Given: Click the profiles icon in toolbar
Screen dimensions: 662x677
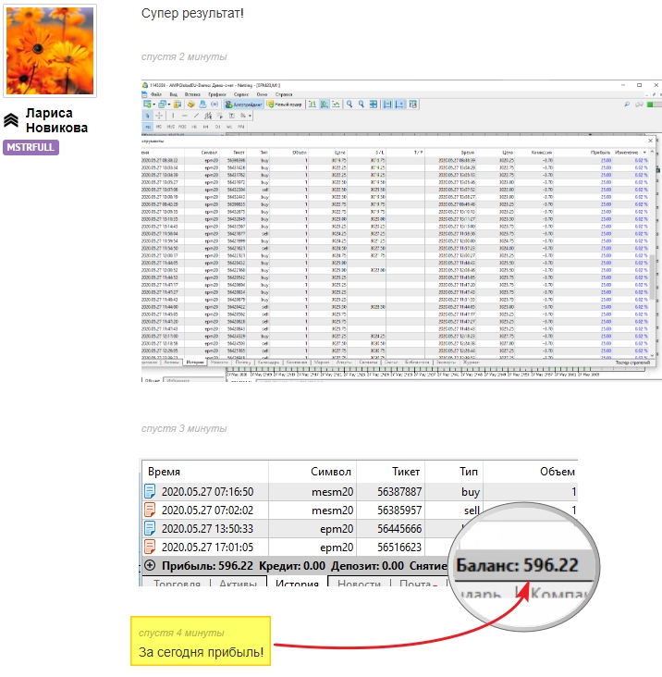Looking at the screenshot, I should 162,105.
